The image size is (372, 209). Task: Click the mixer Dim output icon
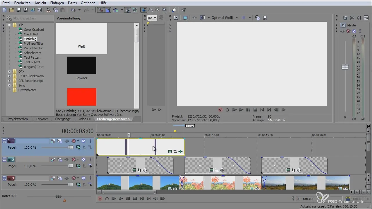[x=359, y=18]
